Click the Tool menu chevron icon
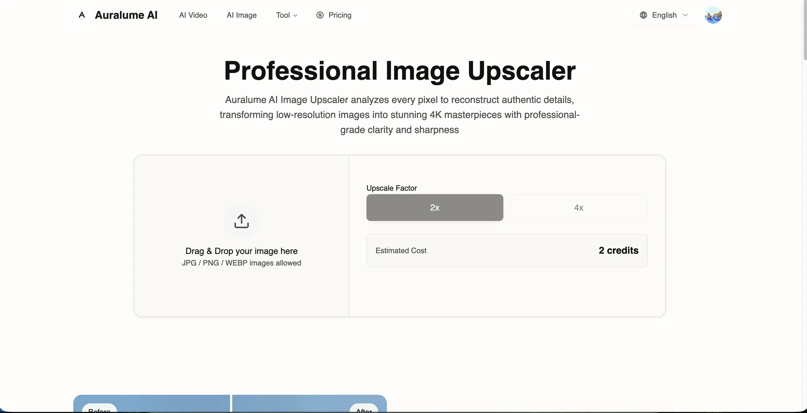The image size is (807, 413). pos(295,15)
